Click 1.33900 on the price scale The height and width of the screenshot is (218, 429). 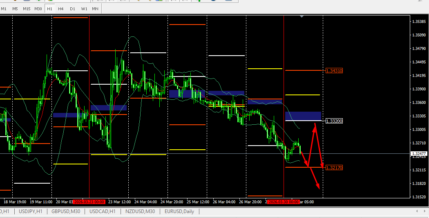point(419,89)
